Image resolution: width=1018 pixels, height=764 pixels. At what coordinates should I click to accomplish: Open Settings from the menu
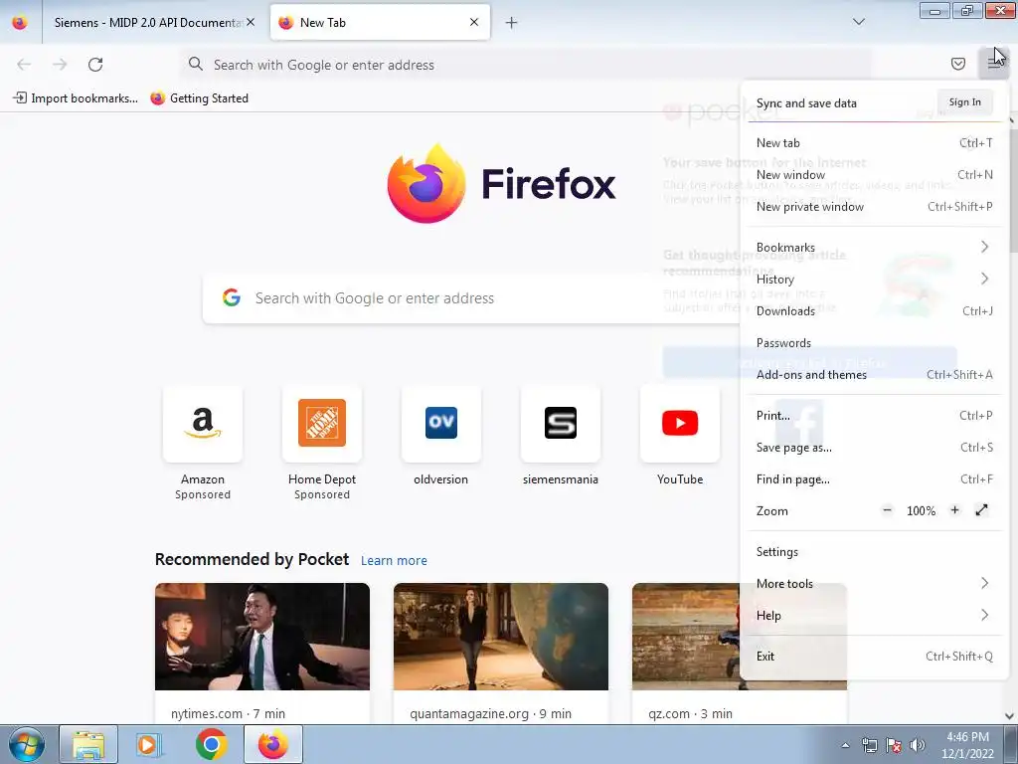pyautogui.click(x=874, y=551)
